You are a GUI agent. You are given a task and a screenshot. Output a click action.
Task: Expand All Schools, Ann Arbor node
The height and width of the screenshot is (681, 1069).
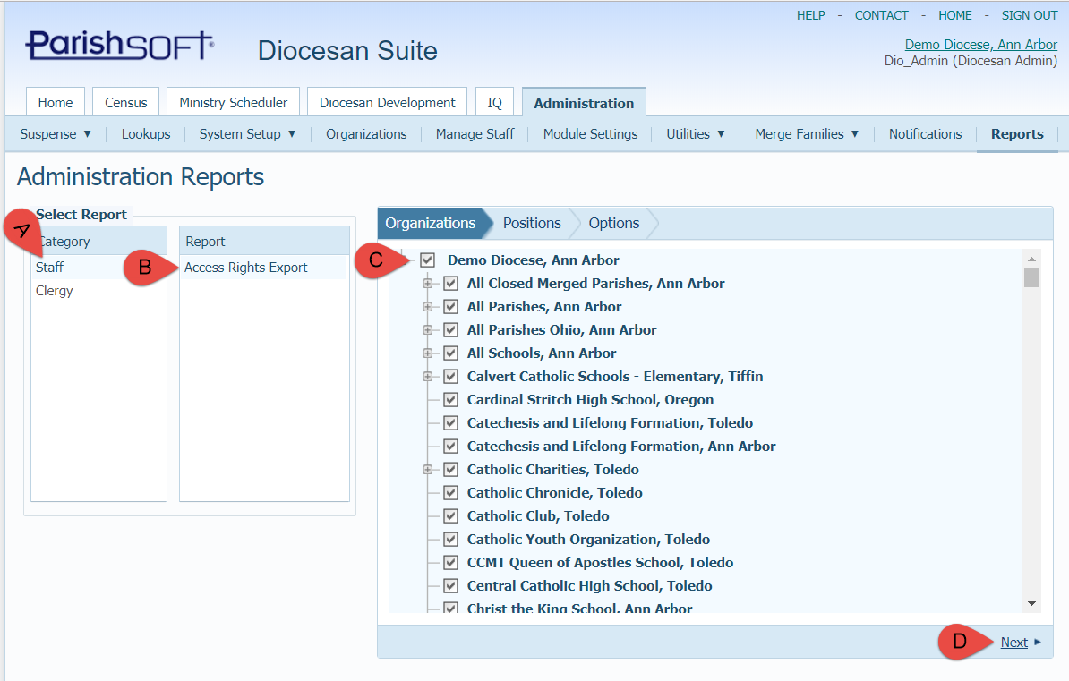427,353
